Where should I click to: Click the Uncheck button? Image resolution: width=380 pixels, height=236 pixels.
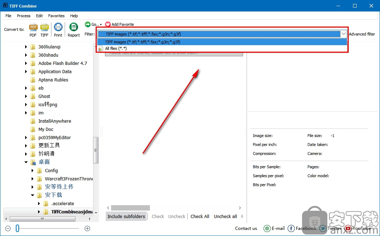177,216
